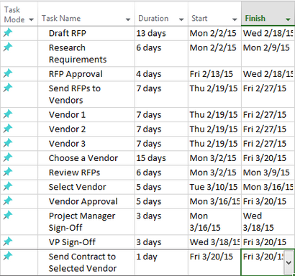The width and height of the screenshot is (295, 276).
Task: Click the 4 days duration cell
Action: (x=161, y=74)
